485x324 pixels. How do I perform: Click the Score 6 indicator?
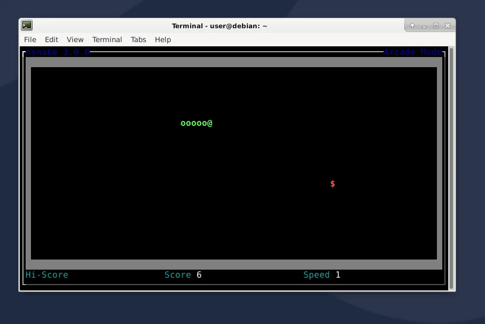[x=182, y=274]
